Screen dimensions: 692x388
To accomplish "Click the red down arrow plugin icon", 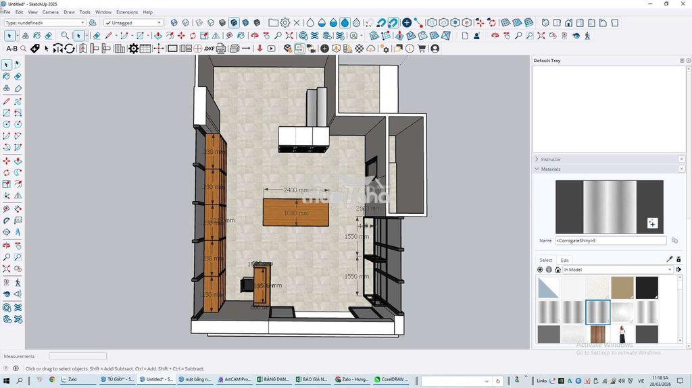I will tap(260, 49).
